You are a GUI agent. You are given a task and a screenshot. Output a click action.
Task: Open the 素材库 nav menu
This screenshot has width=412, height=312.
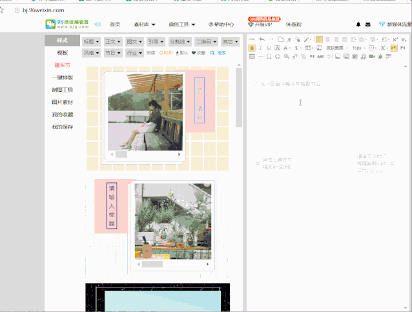click(145, 25)
